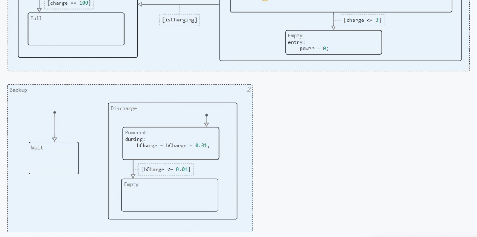
Task: Click the arrowhead entering the Powered state
Action: [207, 124]
